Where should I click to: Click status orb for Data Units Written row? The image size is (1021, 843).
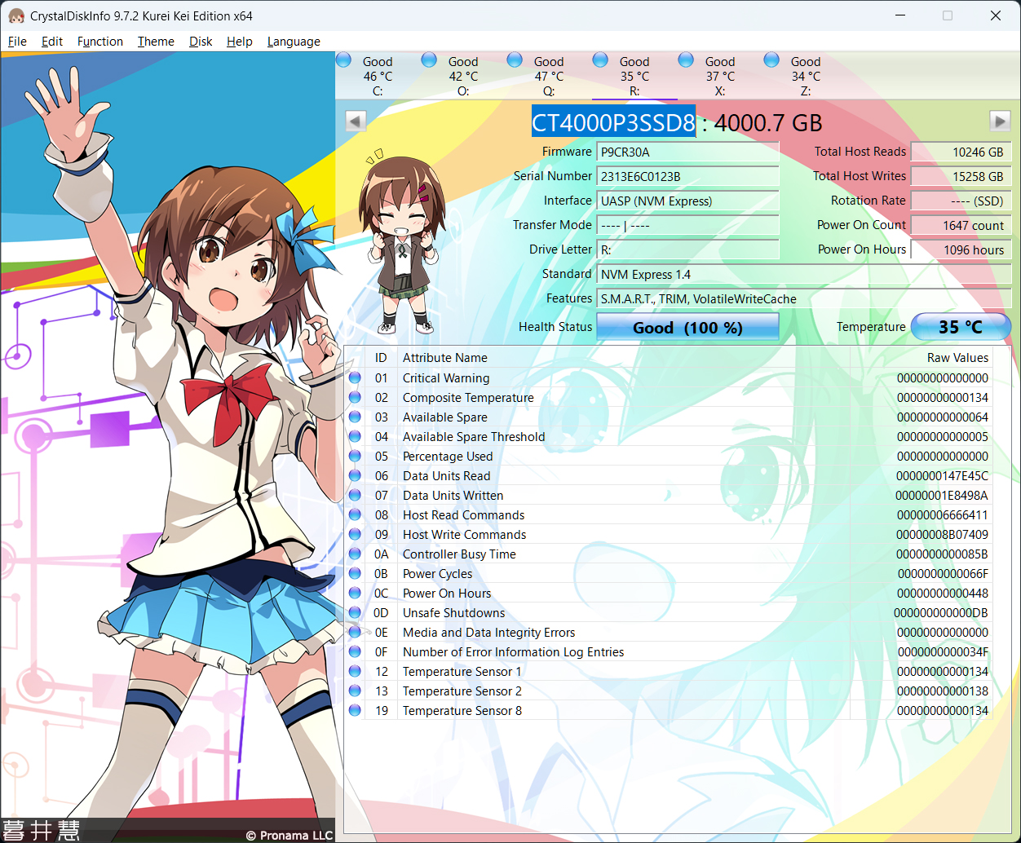coord(355,496)
